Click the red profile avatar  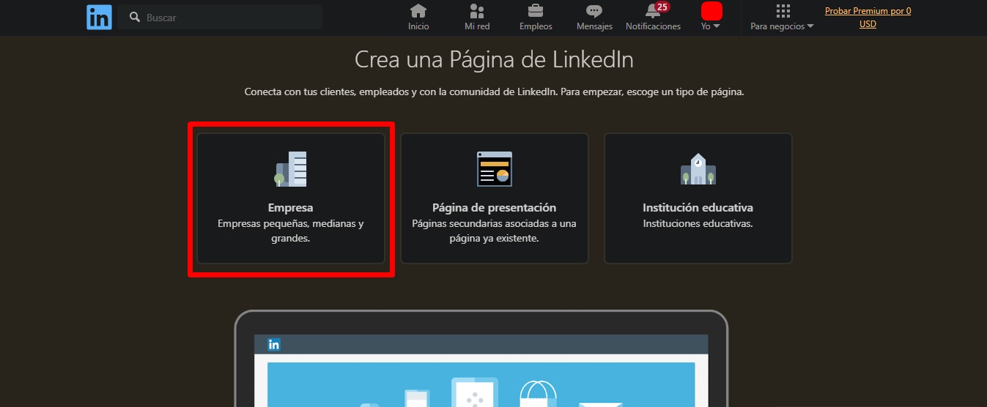point(711,11)
